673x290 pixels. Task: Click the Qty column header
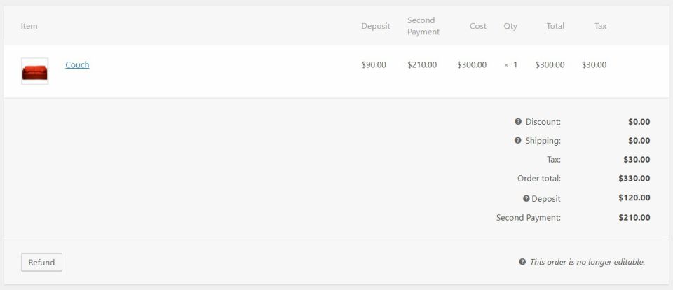click(510, 26)
